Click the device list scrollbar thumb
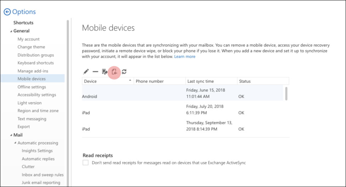This screenshot has width=346, height=187. point(286,93)
